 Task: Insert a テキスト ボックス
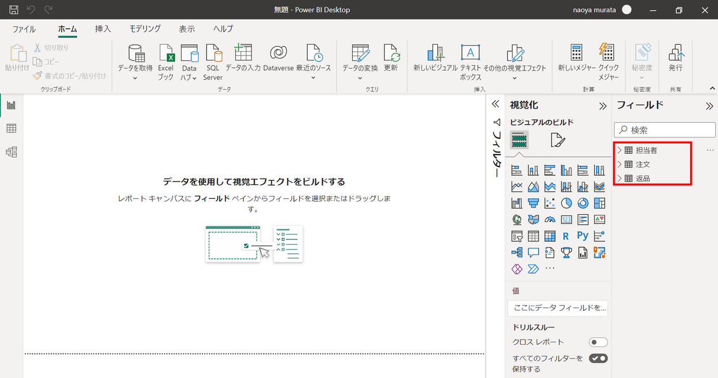pyautogui.click(x=471, y=62)
